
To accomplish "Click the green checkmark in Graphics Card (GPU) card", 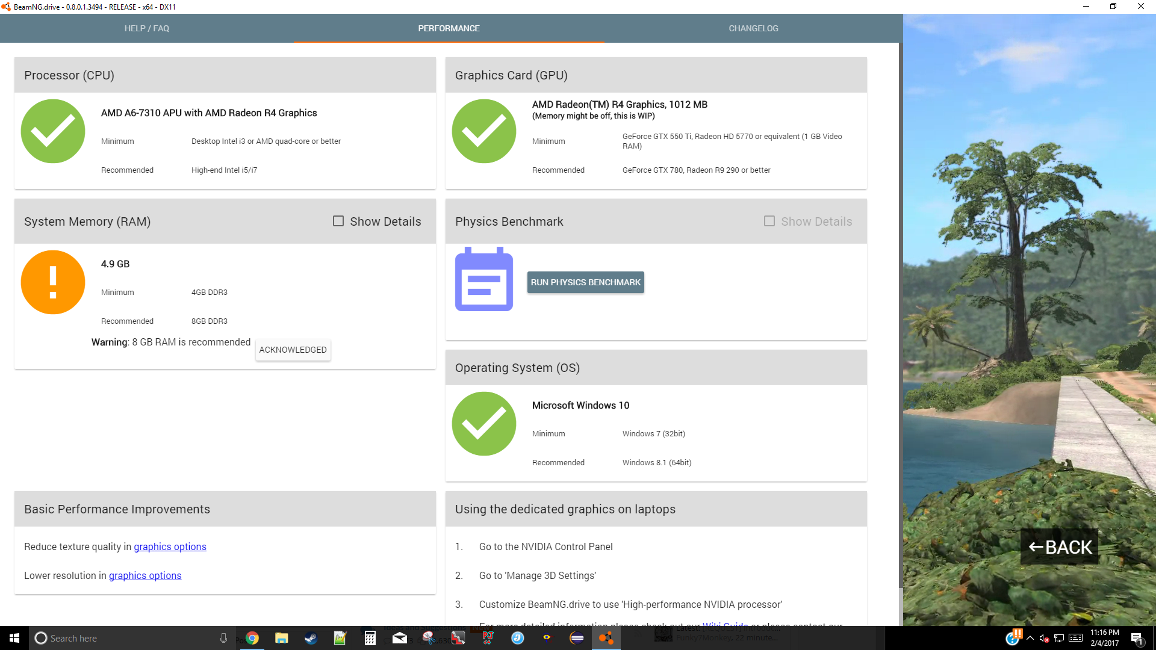I will 484,131.
